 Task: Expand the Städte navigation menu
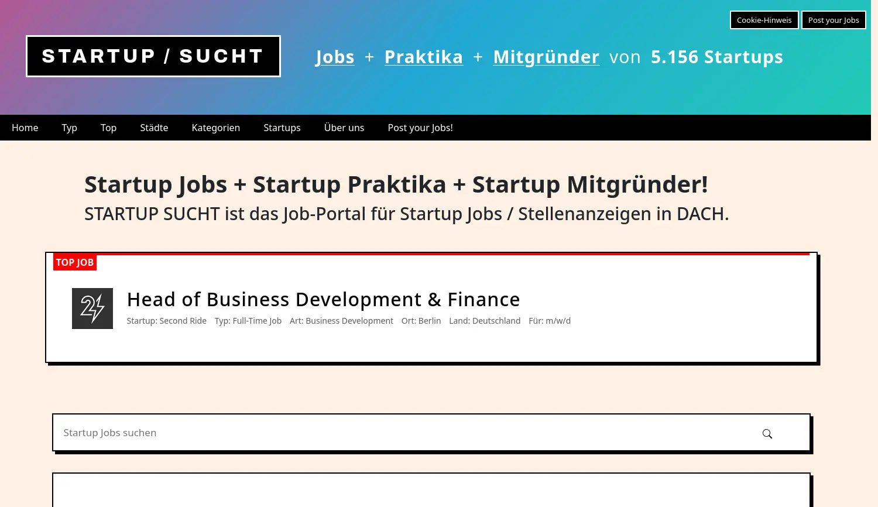[153, 127]
